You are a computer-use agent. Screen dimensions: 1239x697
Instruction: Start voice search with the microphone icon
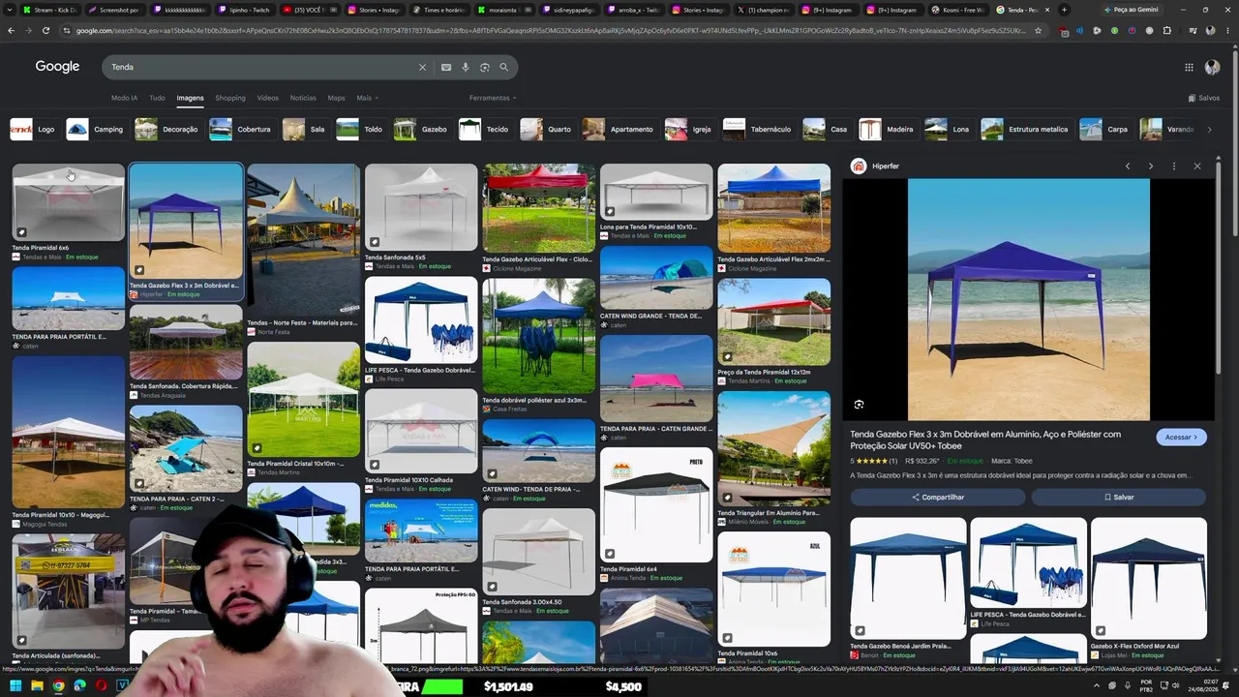(x=466, y=67)
